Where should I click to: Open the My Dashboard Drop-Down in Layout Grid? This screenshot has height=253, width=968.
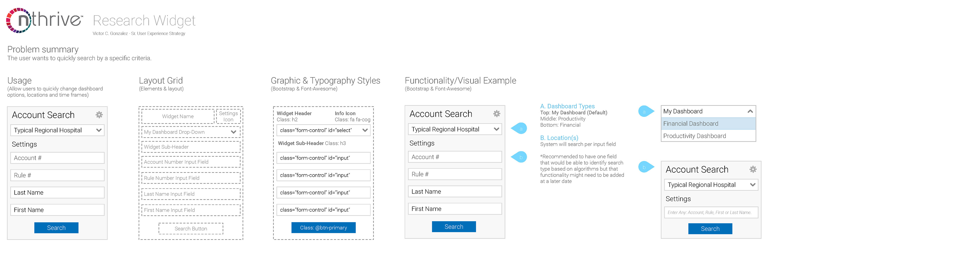click(191, 132)
